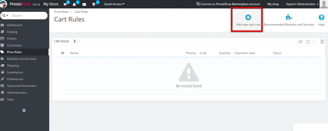Open the Help button
Image resolution: width=328 pixels, height=131 pixels.
point(322,20)
